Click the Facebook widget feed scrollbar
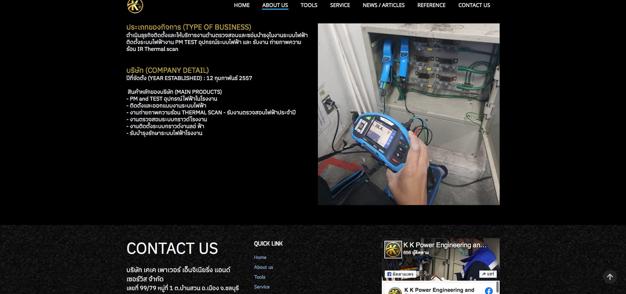The width and height of the screenshot is (626, 294). tap(497, 287)
